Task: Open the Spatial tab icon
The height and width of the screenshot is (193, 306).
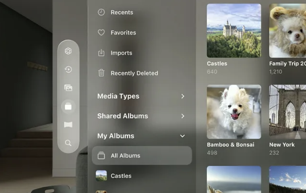Action: 68,51
